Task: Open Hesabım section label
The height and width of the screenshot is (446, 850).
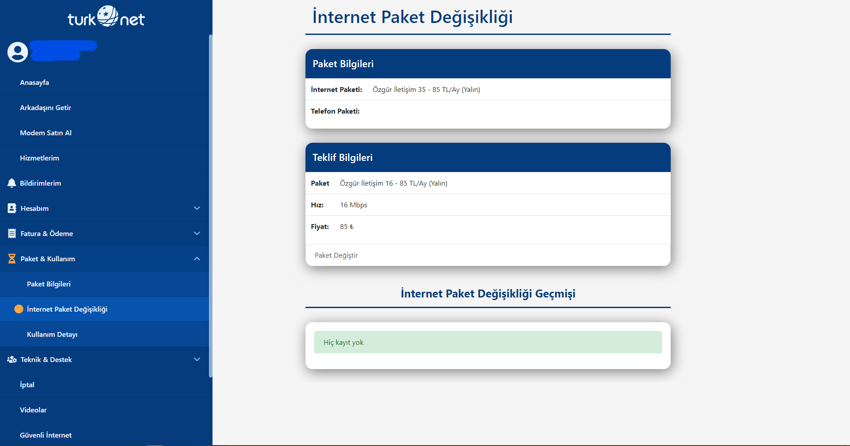Action: tap(35, 209)
